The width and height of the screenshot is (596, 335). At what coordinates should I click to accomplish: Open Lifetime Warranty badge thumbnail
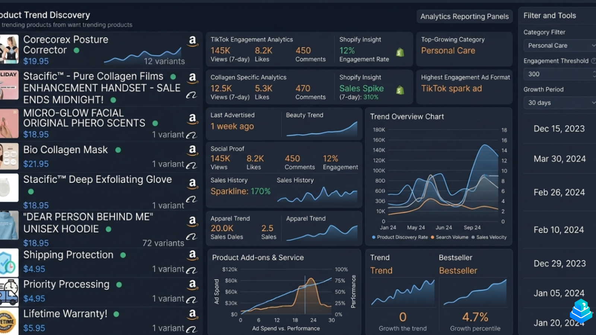tap(9, 321)
